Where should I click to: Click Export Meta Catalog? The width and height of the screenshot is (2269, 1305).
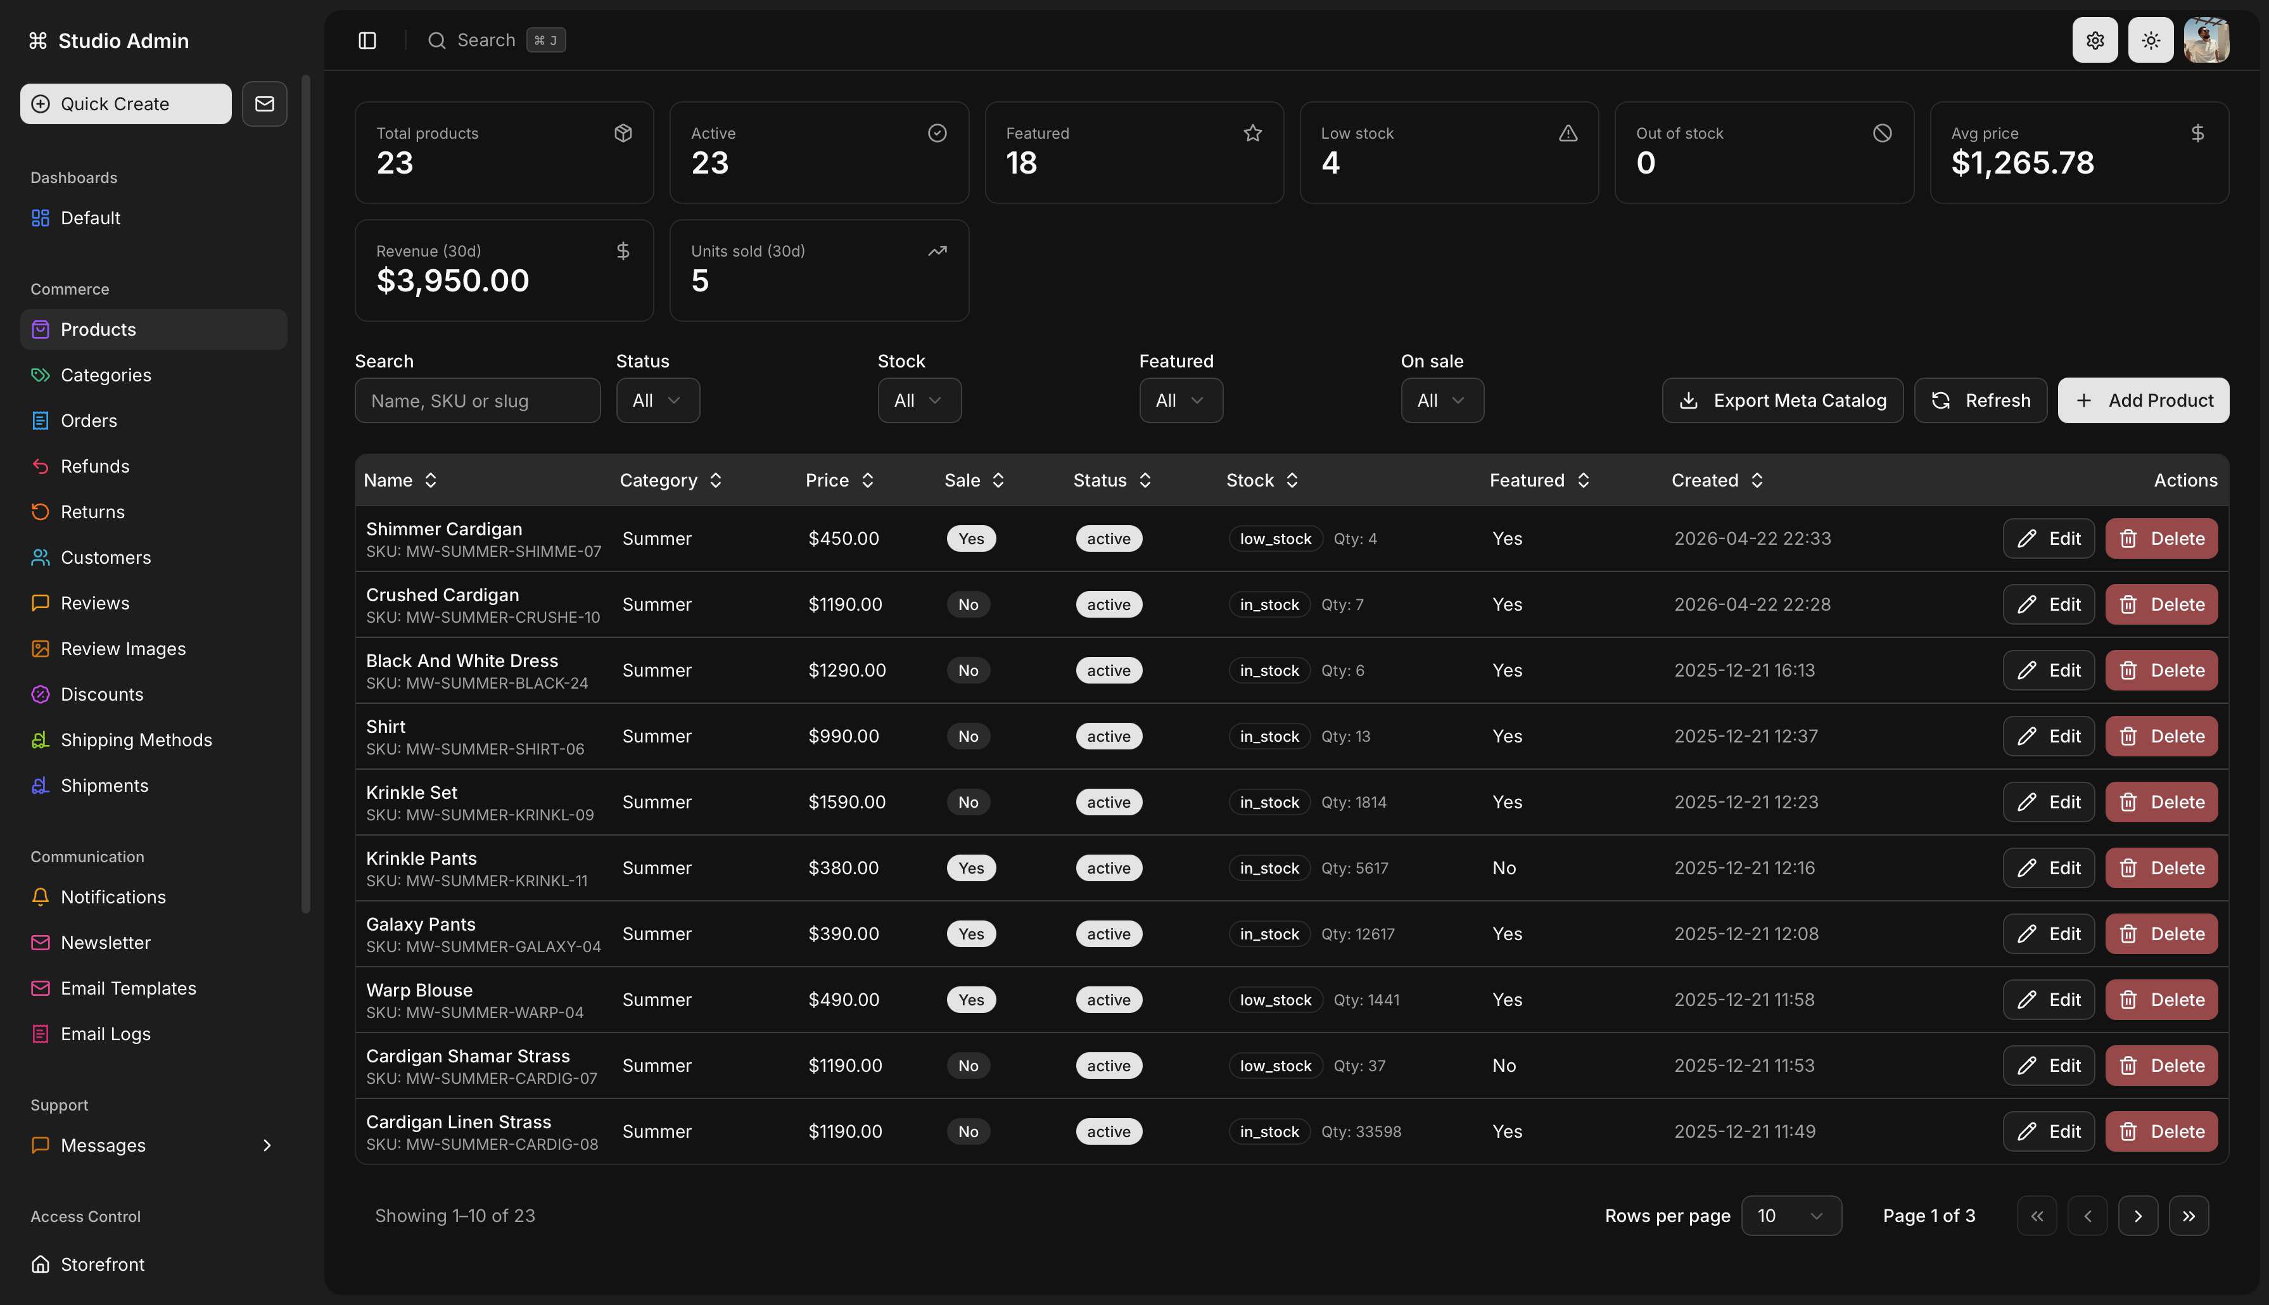click(x=1783, y=400)
